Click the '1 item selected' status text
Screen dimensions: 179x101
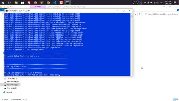(x=16, y=99)
